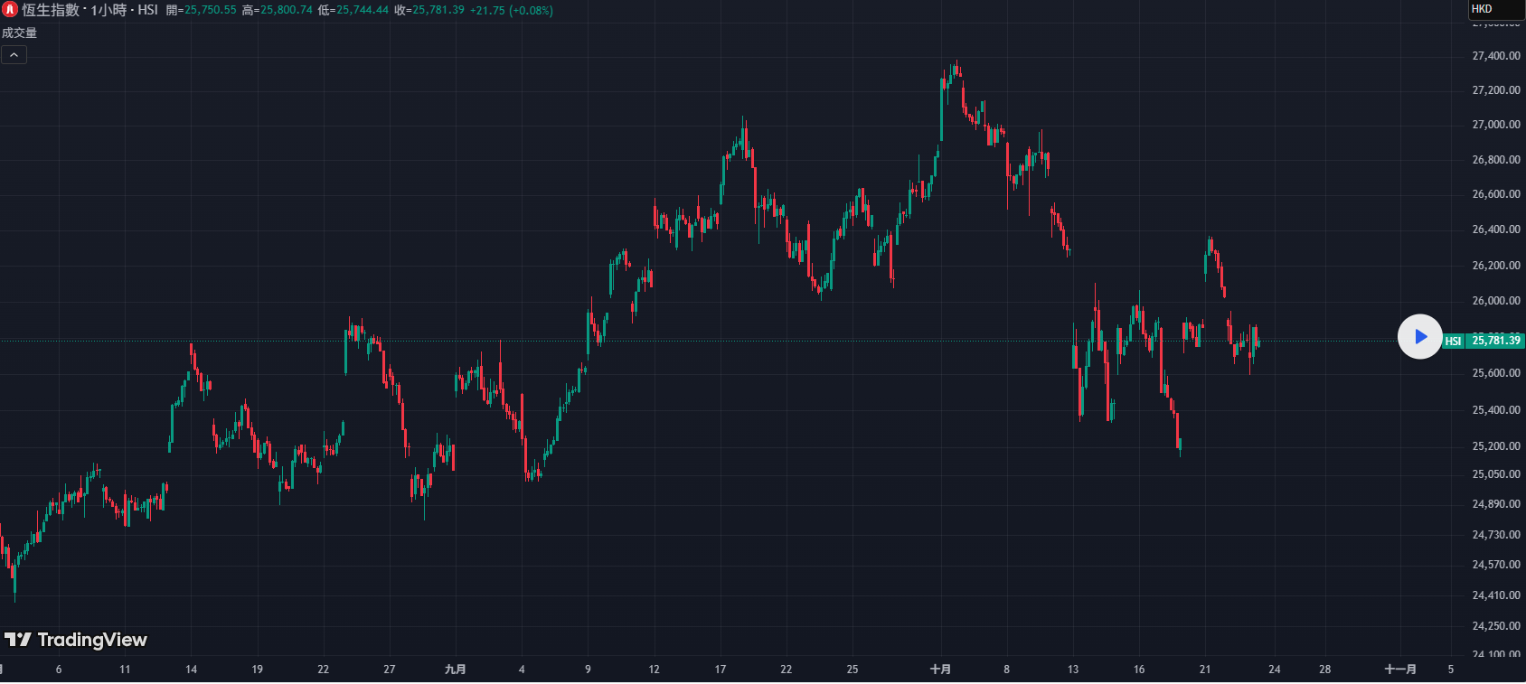Screen dimensions: 1526x684
Task: Click the date 16 on the time axis
Action: tap(1138, 670)
